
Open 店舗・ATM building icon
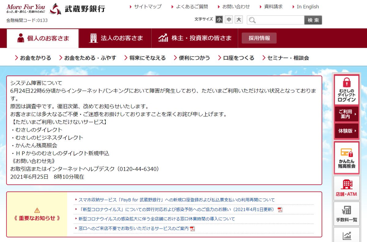pyautogui.click(x=347, y=184)
